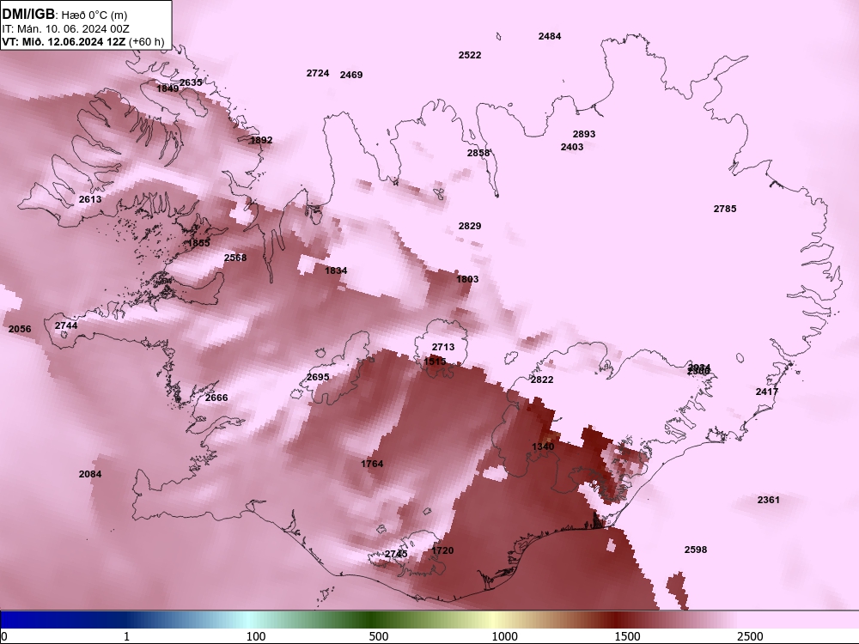Click the map value 2745
The height and width of the screenshot is (644, 859).
395,554
